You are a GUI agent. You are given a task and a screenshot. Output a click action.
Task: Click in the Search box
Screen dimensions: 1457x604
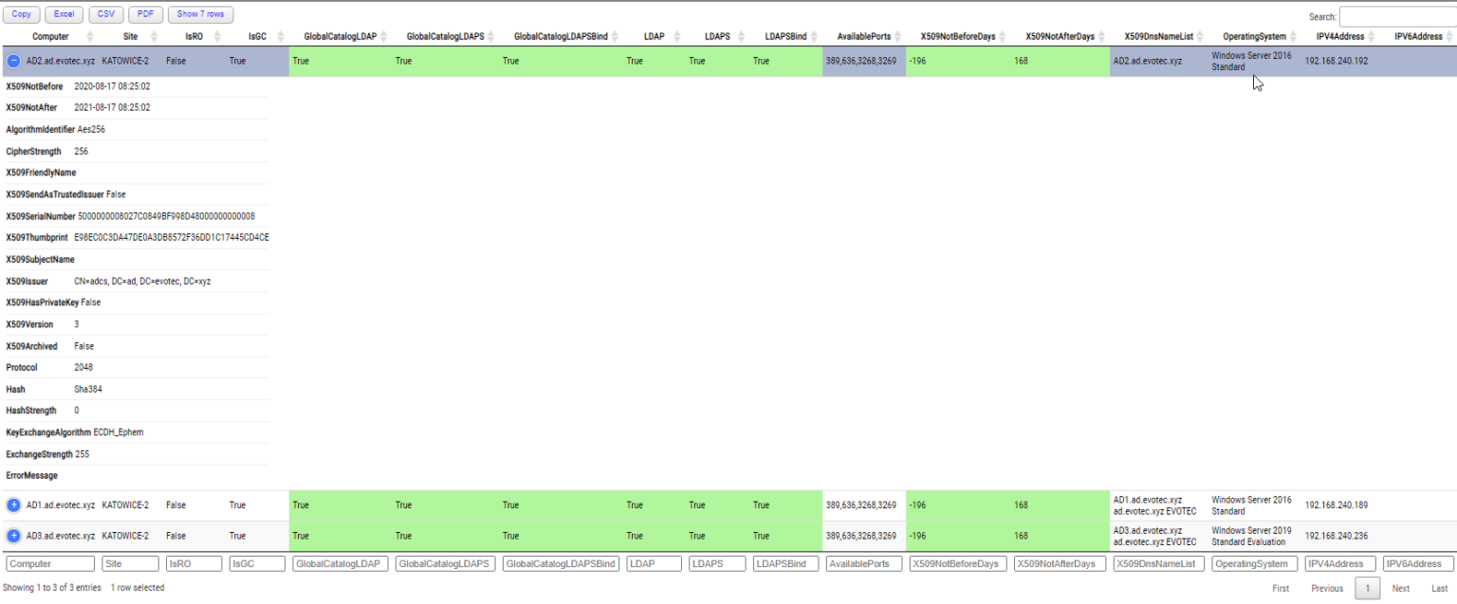1399,16
